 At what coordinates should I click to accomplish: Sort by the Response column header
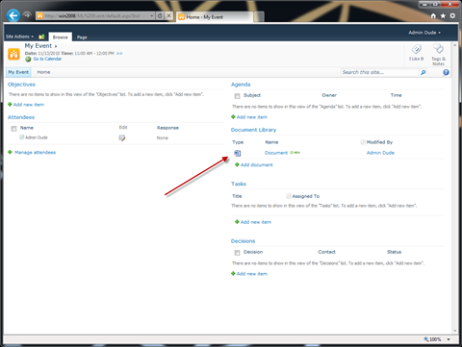pyautogui.click(x=167, y=128)
